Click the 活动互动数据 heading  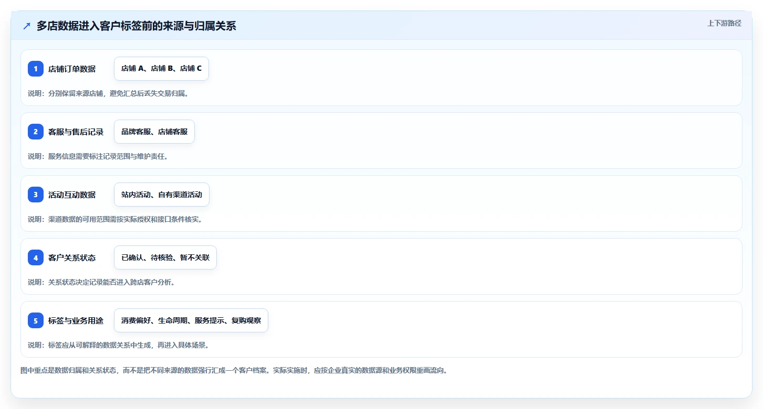72,195
